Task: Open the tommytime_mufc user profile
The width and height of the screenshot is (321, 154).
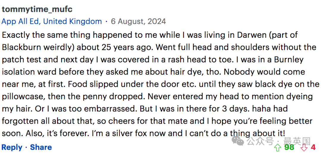Action: point(37,10)
